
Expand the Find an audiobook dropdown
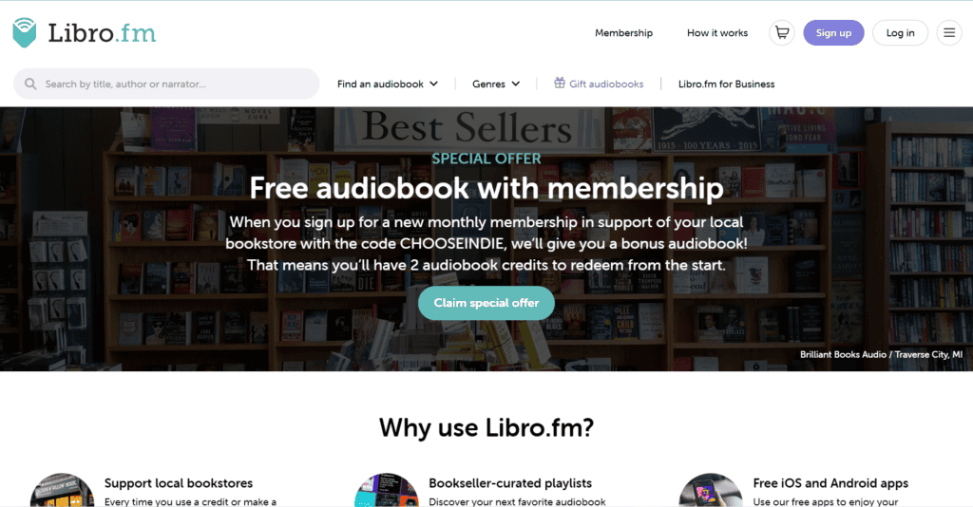pos(388,84)
